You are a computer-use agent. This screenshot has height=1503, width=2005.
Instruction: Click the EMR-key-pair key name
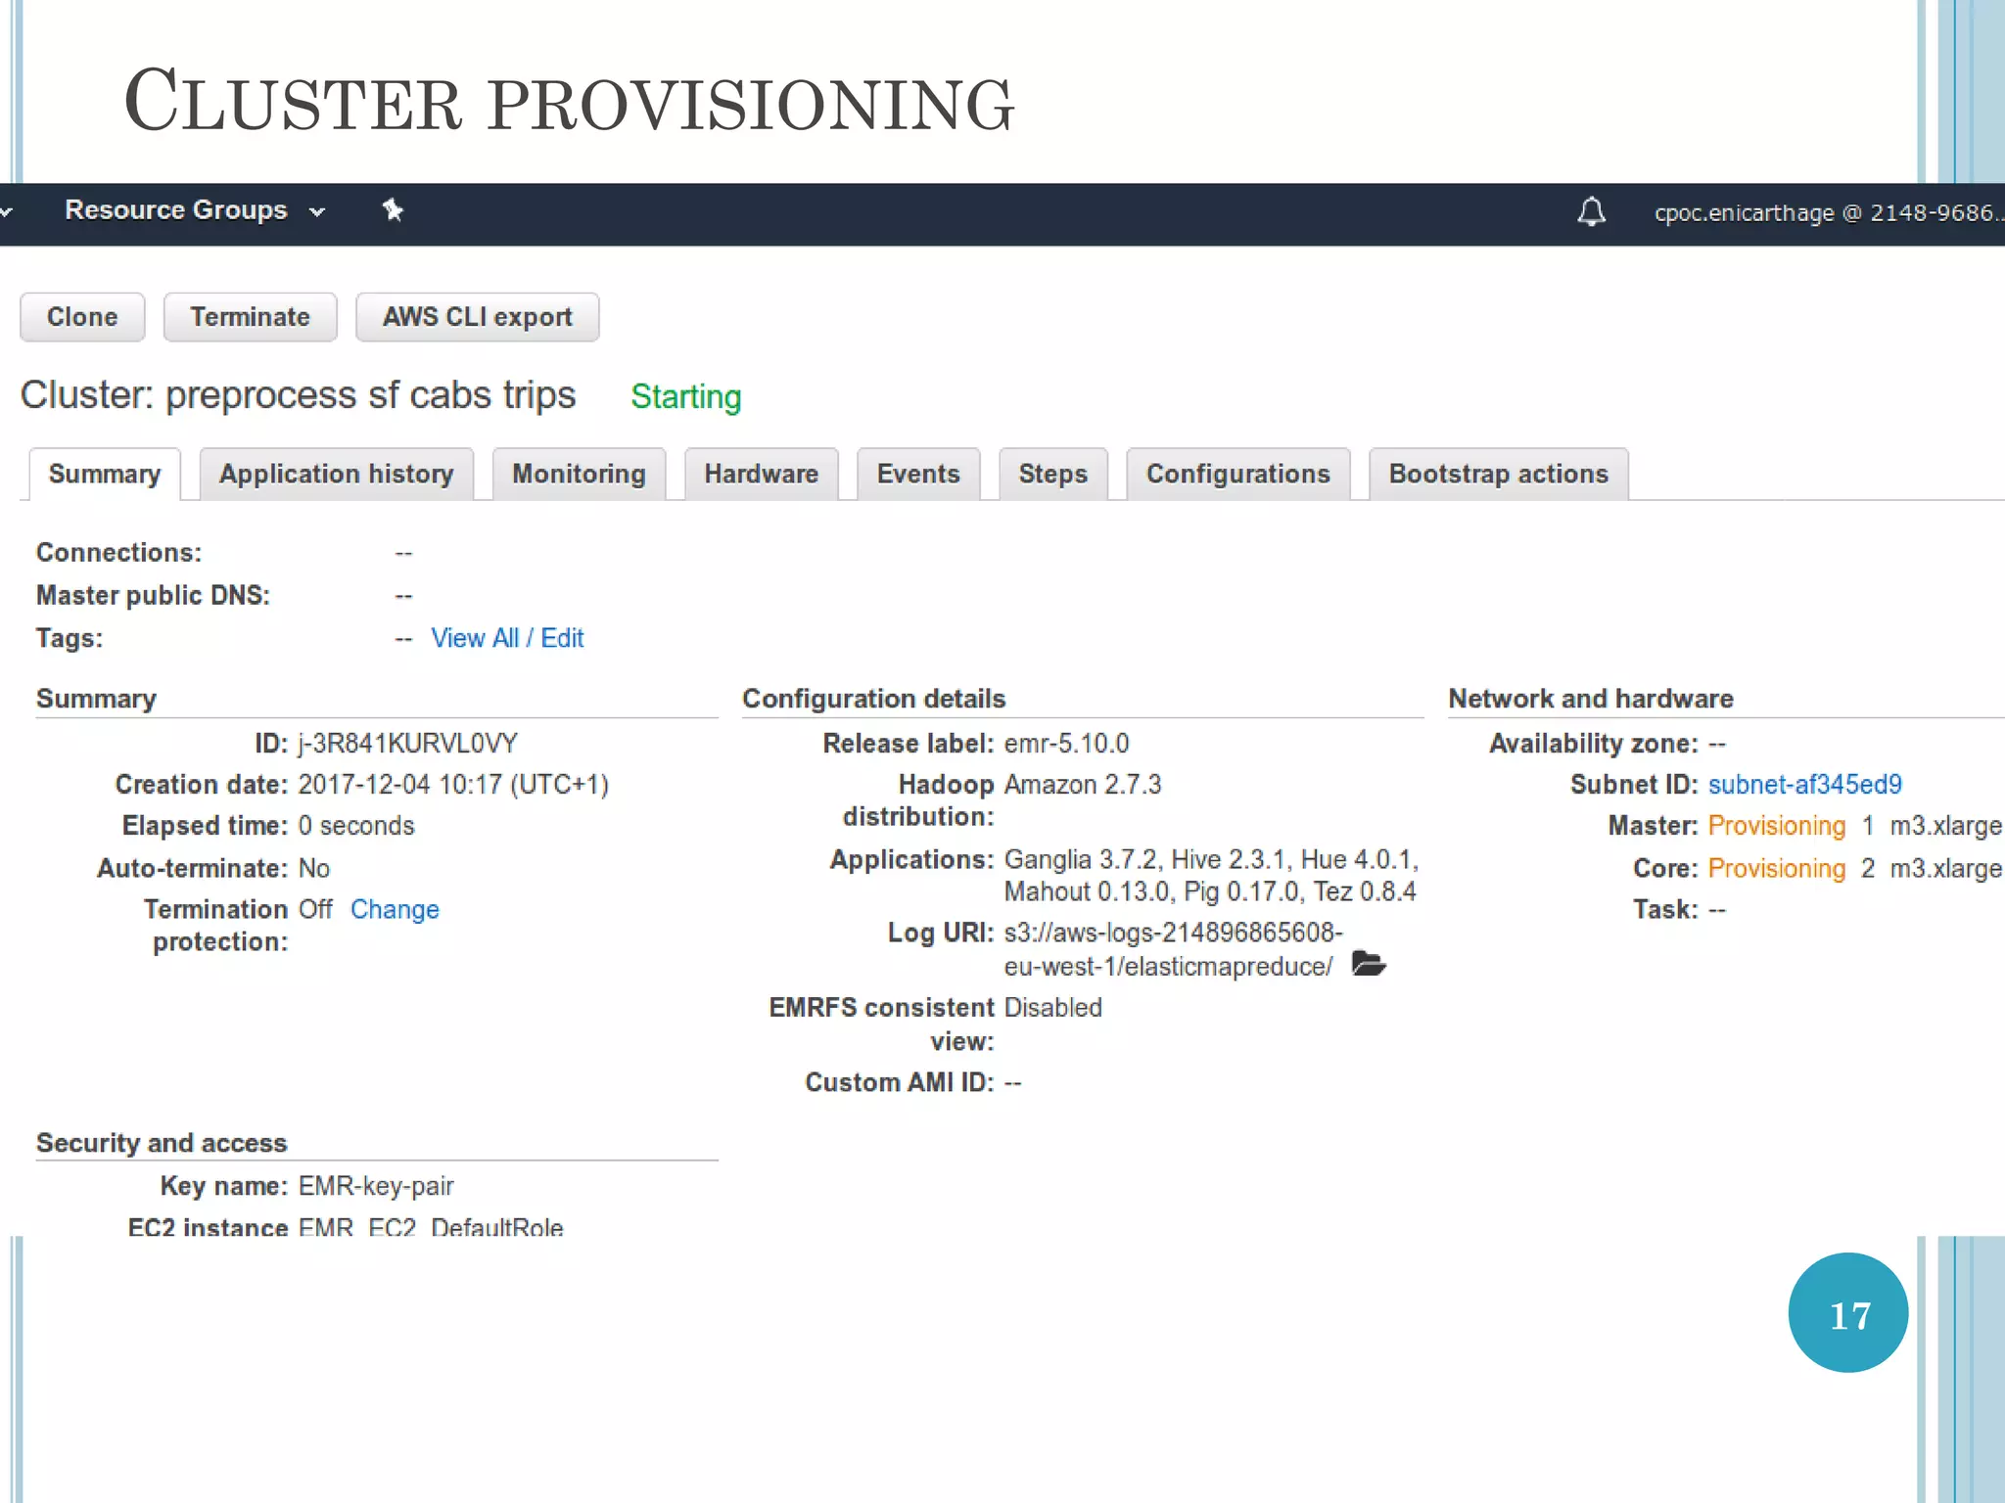click(x=376, y=1186)
